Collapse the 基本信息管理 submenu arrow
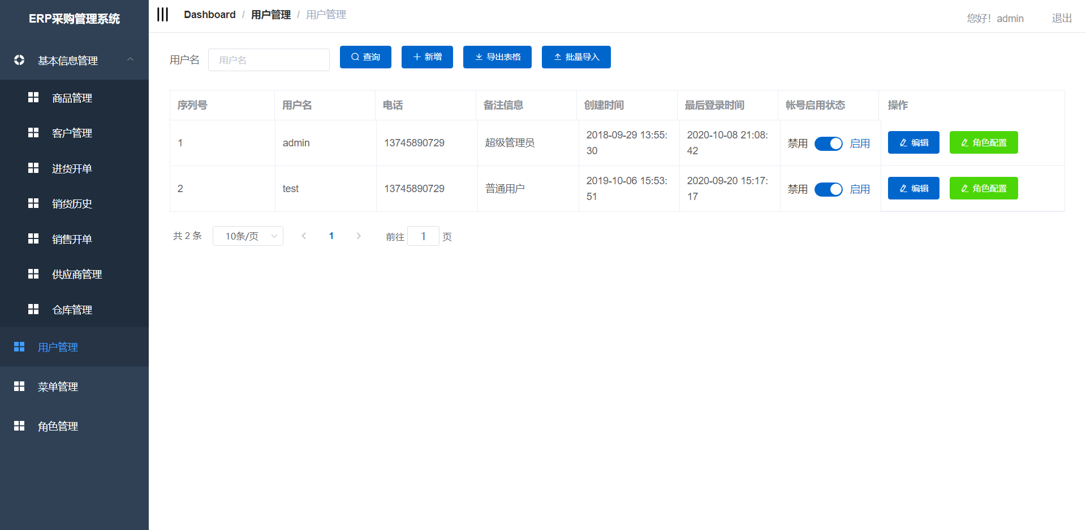 coord(131,59)
